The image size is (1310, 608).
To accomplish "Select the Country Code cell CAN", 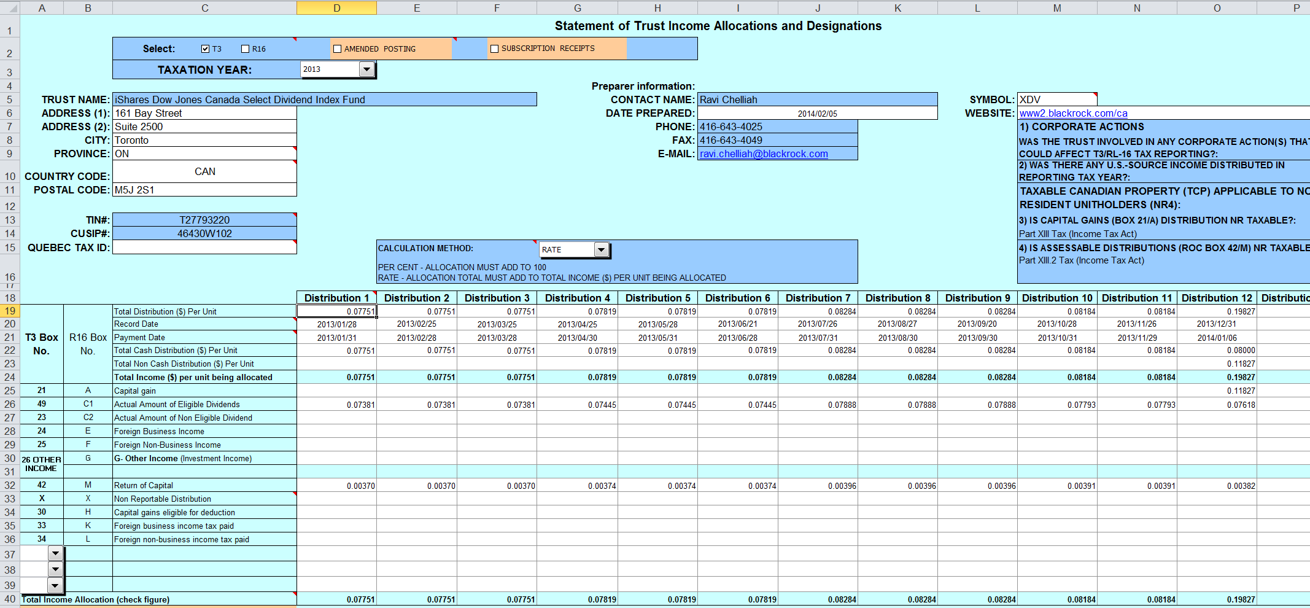I will [204, 171].
